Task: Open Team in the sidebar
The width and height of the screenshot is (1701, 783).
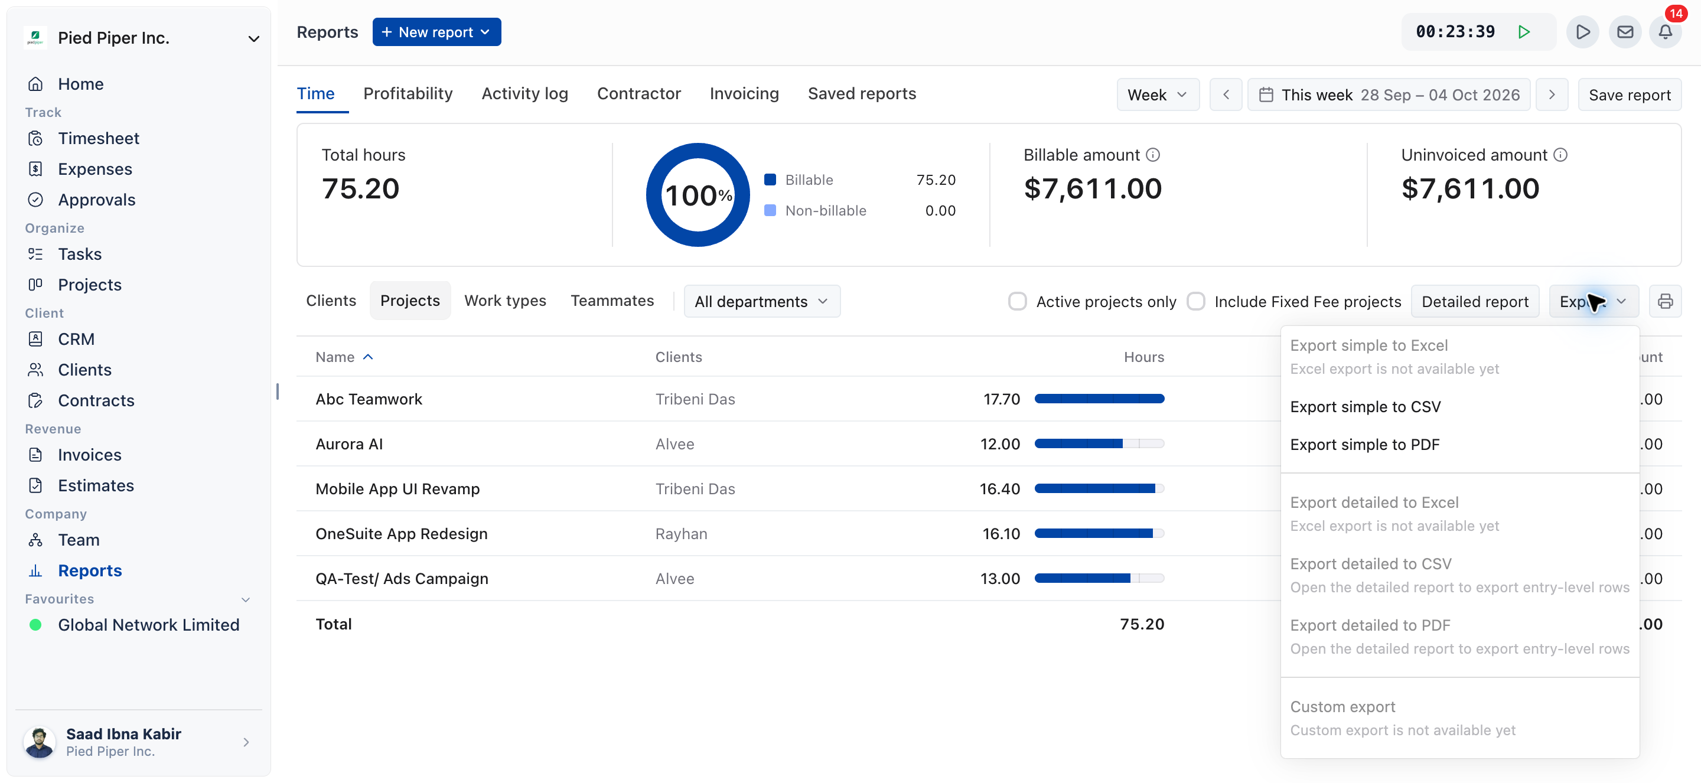Action: pos(78,540)
